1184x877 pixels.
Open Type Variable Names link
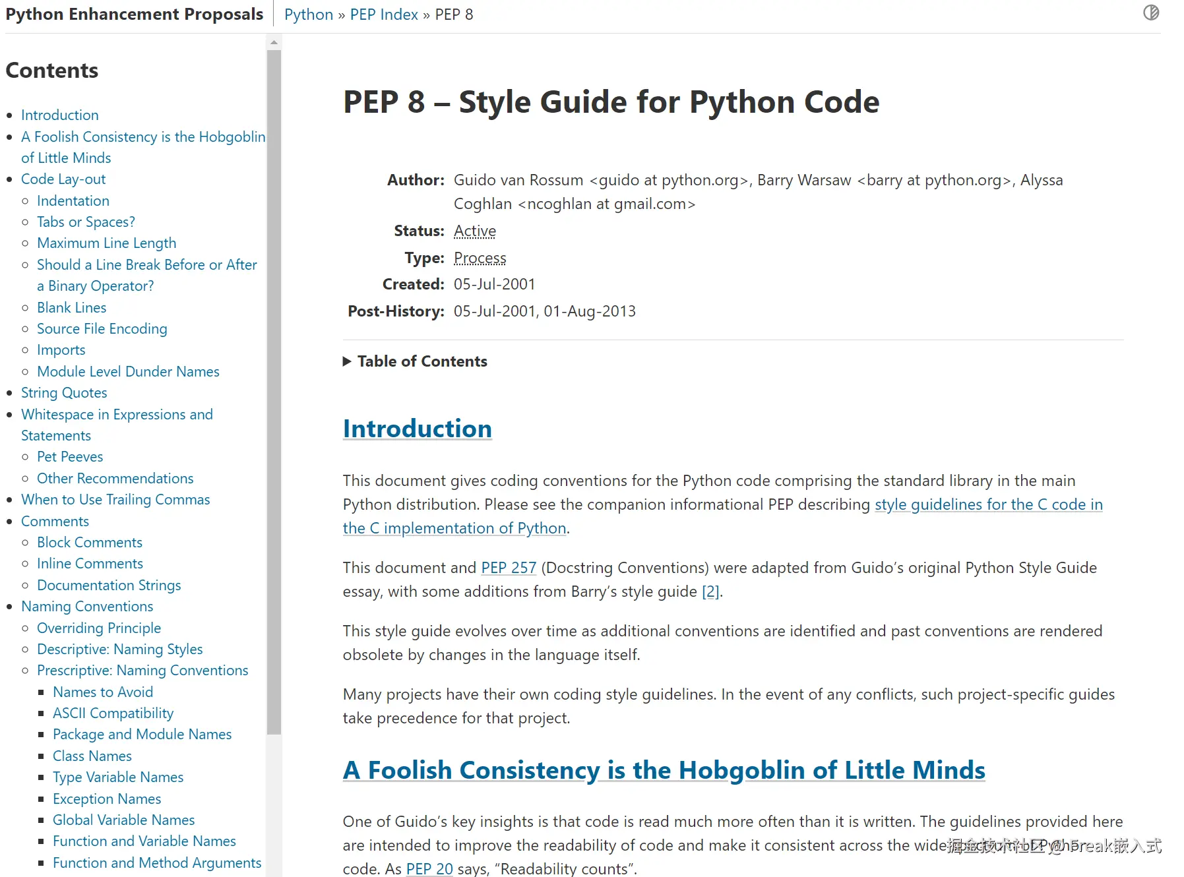click(x=118, y=777)
